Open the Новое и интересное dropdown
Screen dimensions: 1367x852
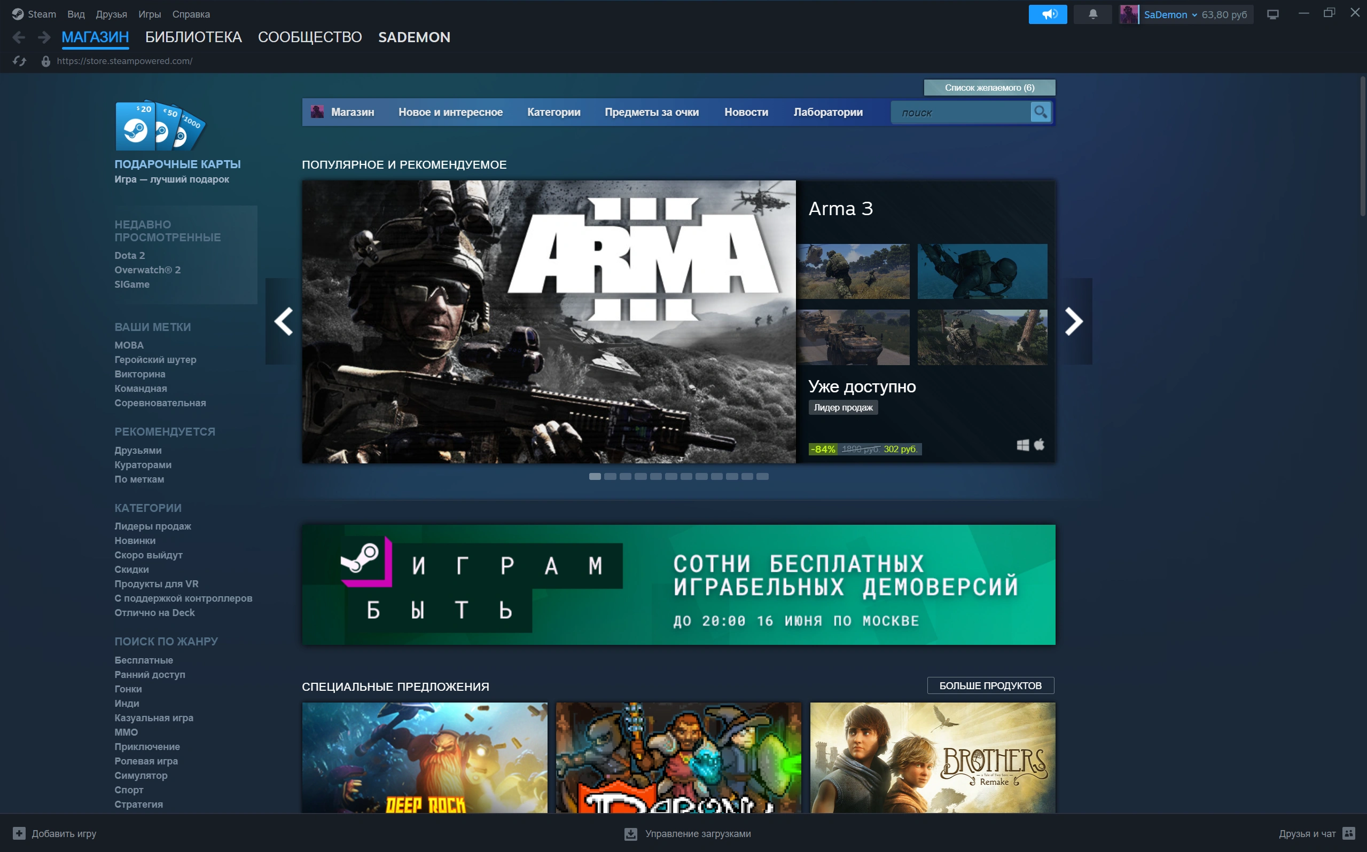pos(450,112)
